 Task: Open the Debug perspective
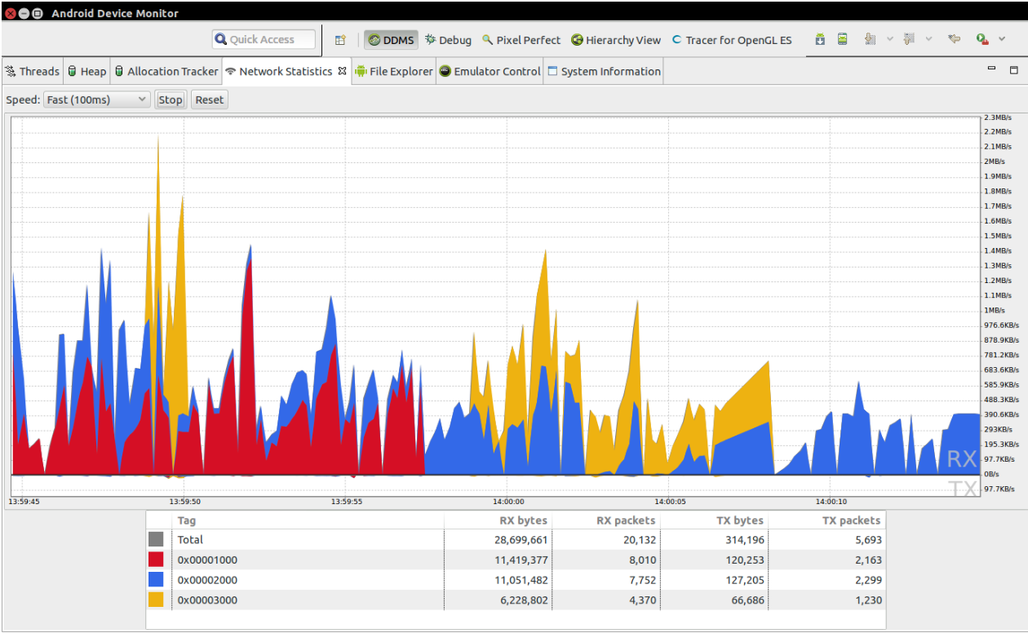(x=448, y=40)
